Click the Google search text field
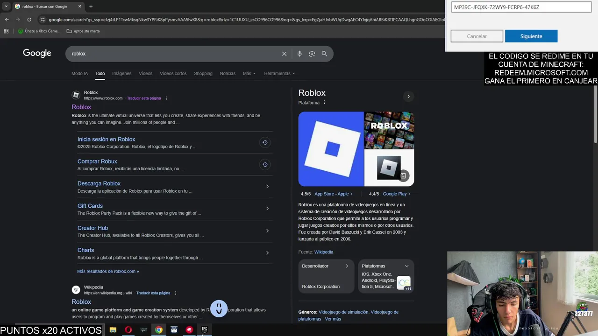The image size is (598, 336). coord(173,54)
